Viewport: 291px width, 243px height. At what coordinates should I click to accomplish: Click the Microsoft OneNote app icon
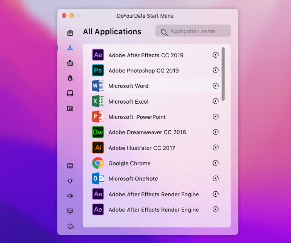click(98, 179)
